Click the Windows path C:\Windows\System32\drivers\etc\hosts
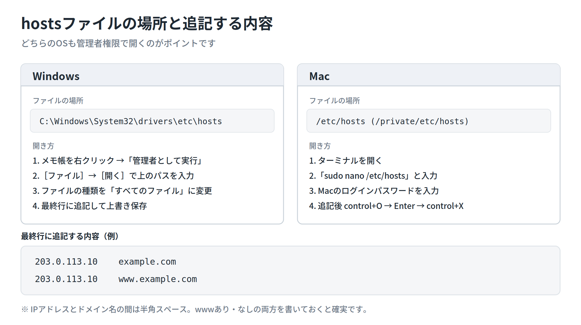 152,121
